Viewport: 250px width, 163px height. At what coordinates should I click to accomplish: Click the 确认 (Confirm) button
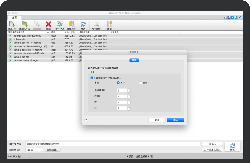(x=176, y=120)
